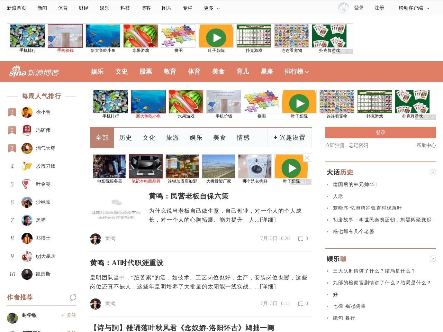Refresh the 作者推荐 author recommendations
Screen dimensions: 443x332
click(x=73, y=297)
